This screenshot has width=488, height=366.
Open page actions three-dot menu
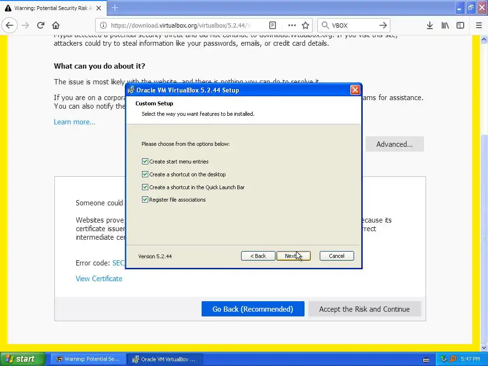pyautogui.click(x=292, y=25)
